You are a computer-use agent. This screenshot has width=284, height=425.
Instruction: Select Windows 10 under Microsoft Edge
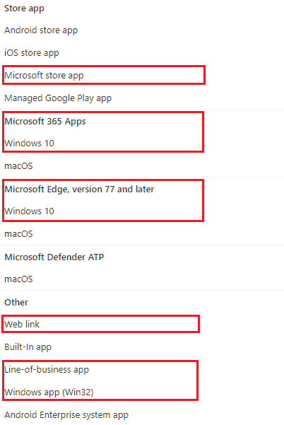coord(29,211)
